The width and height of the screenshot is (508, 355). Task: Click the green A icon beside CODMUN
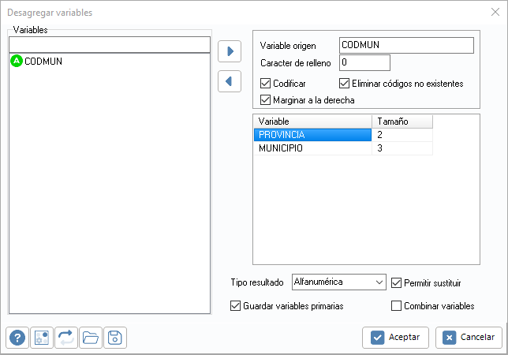point(17,61)
